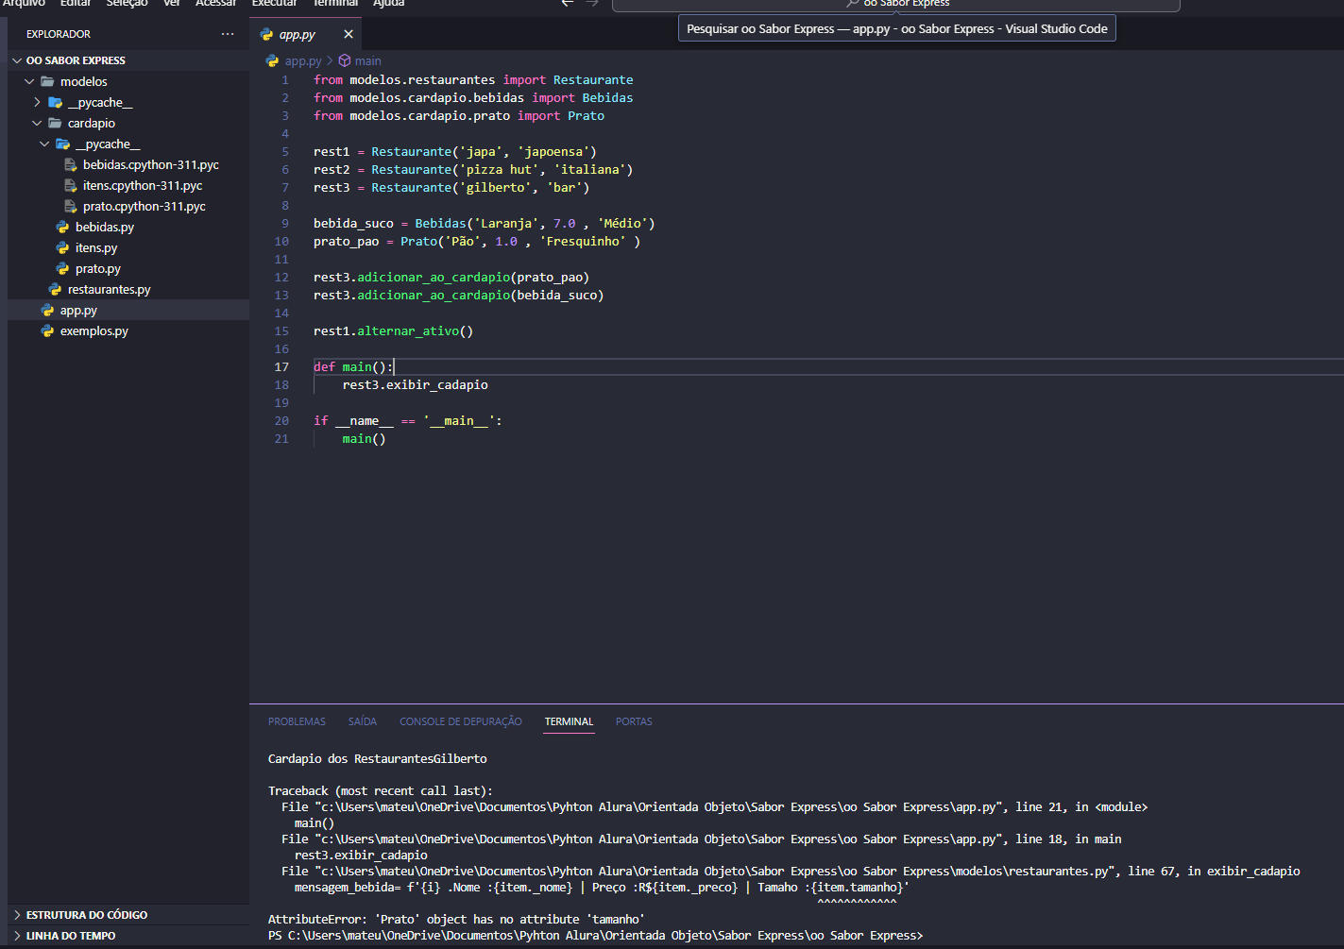This screenshot has height=949, width=1344.
Task: Open itens.cpython-311.pyc file
Action: tap(143, 185)
